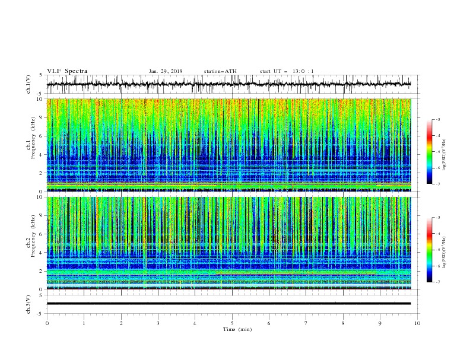Click the "-3" label on upper colorbar
Viewport: 470px width, 363px height.
pos(438,119)
